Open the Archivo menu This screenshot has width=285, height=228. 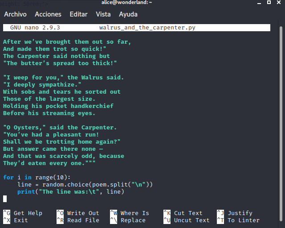pos(15,14)
